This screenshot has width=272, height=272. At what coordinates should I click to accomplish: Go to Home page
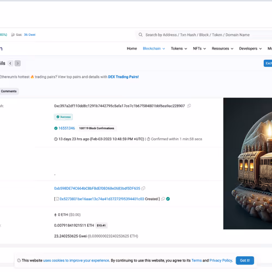[132, 48]
